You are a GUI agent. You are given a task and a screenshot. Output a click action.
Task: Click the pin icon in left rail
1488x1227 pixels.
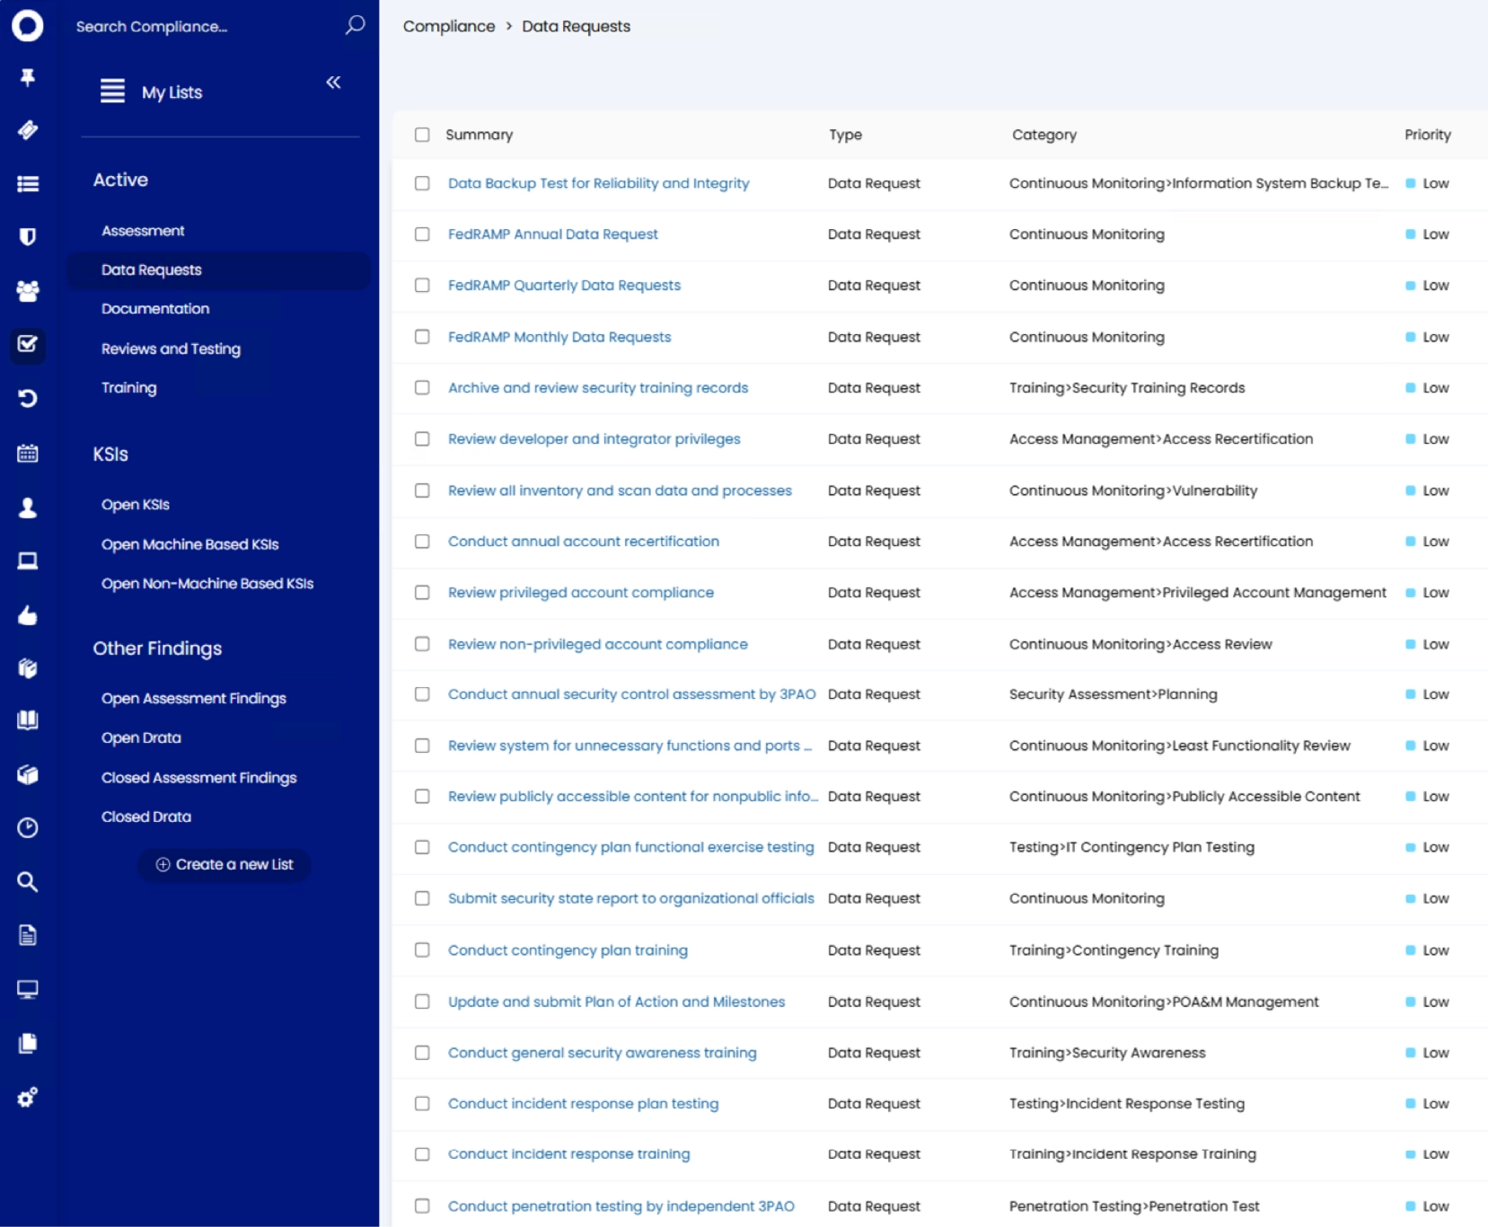(x=28, y=78)
